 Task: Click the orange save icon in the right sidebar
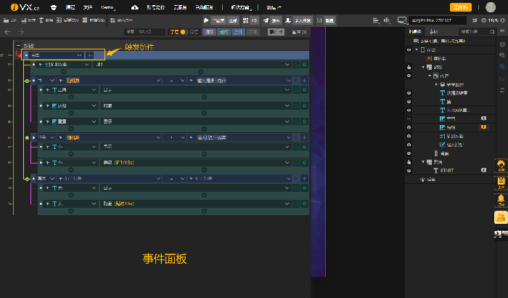pos(500,181)
